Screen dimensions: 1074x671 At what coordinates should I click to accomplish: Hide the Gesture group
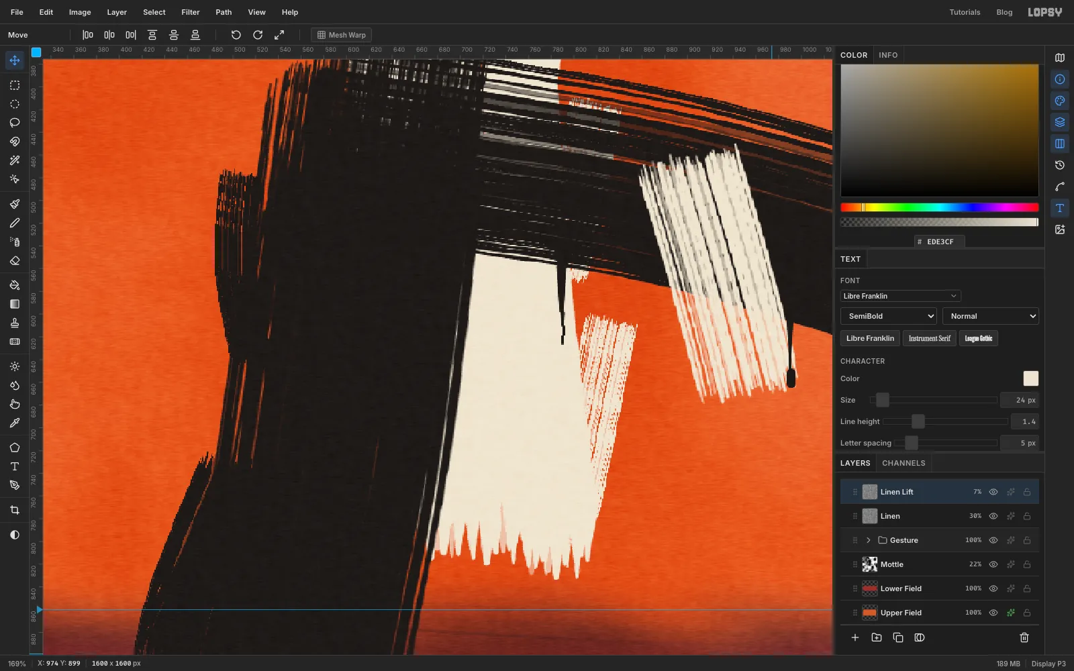993,540
